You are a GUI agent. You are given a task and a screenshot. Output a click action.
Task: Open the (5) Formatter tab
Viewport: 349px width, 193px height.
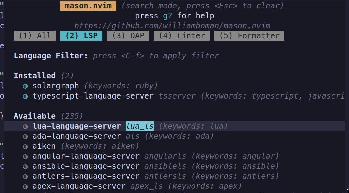[249, 36]
